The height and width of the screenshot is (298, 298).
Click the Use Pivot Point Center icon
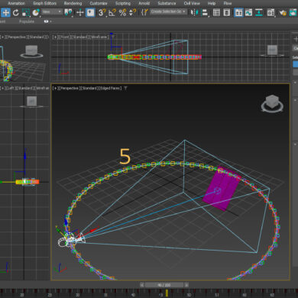click(68, 12)
